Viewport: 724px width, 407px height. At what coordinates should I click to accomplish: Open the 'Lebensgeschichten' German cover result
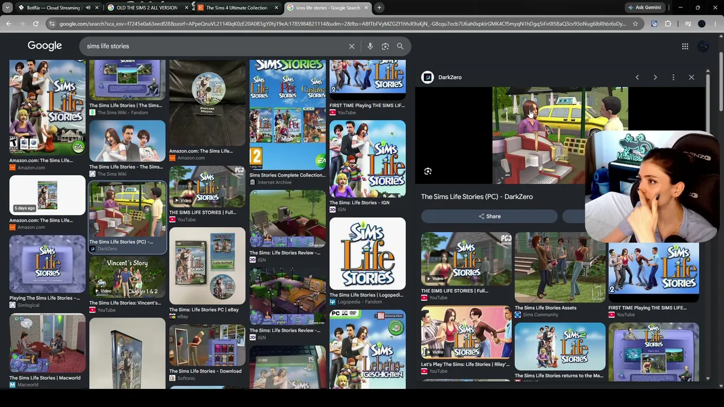pos(368,349)
